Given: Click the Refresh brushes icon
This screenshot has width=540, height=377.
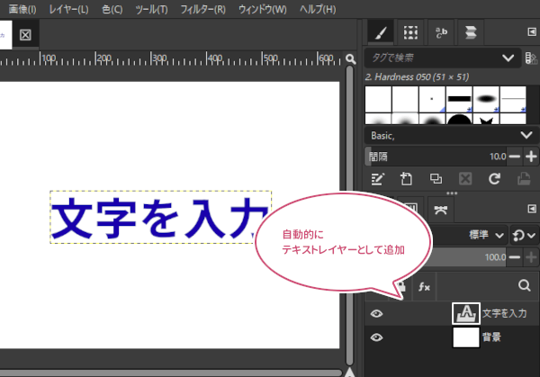Looking at the screenshot, I should tap(494, 179).
